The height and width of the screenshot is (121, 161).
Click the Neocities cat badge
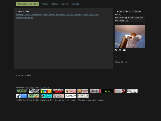tap(83, 91)
